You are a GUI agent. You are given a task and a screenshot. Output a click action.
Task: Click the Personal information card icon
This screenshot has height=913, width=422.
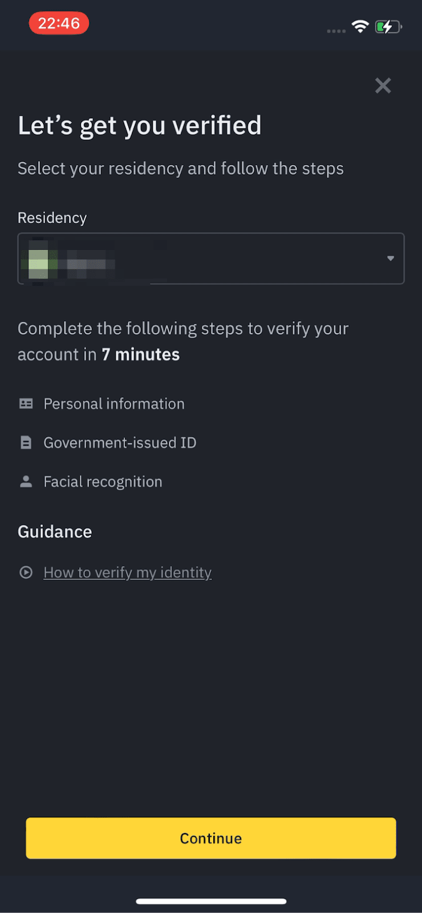tap(26, 404)
